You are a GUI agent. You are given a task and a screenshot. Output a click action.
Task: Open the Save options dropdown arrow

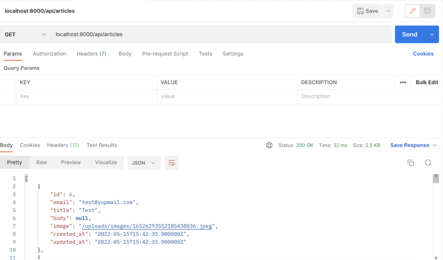coord(388,11)
